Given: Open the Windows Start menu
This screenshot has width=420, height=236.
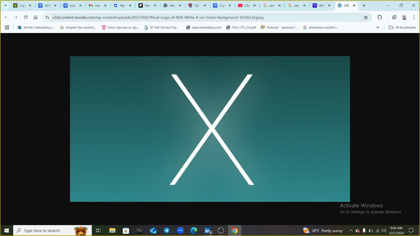Looking at the screenshot, I should click(x=7, y=230).
